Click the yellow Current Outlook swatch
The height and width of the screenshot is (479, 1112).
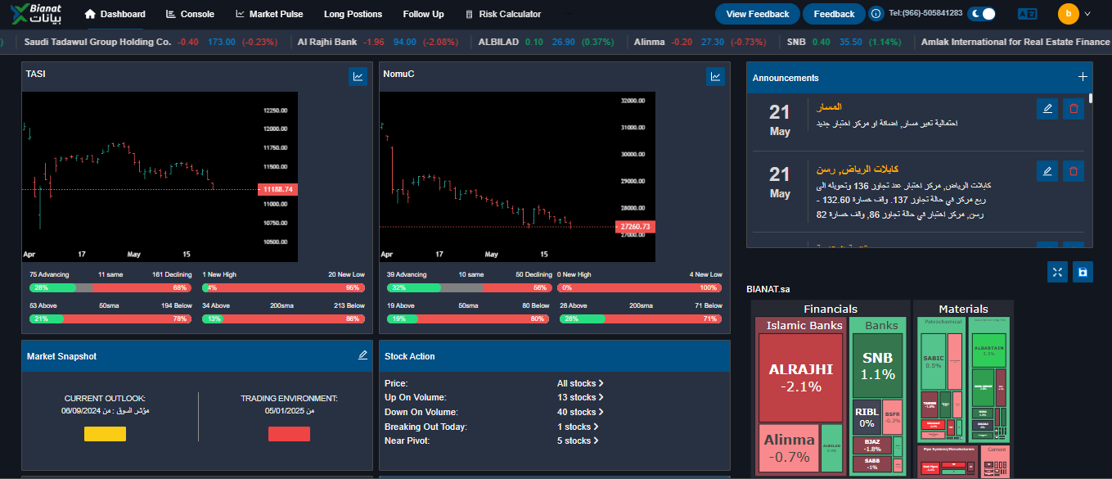[105, 434]
